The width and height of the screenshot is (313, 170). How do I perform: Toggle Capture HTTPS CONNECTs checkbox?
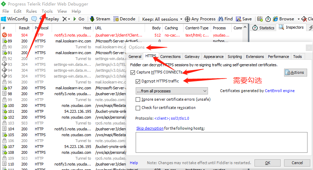133,72
